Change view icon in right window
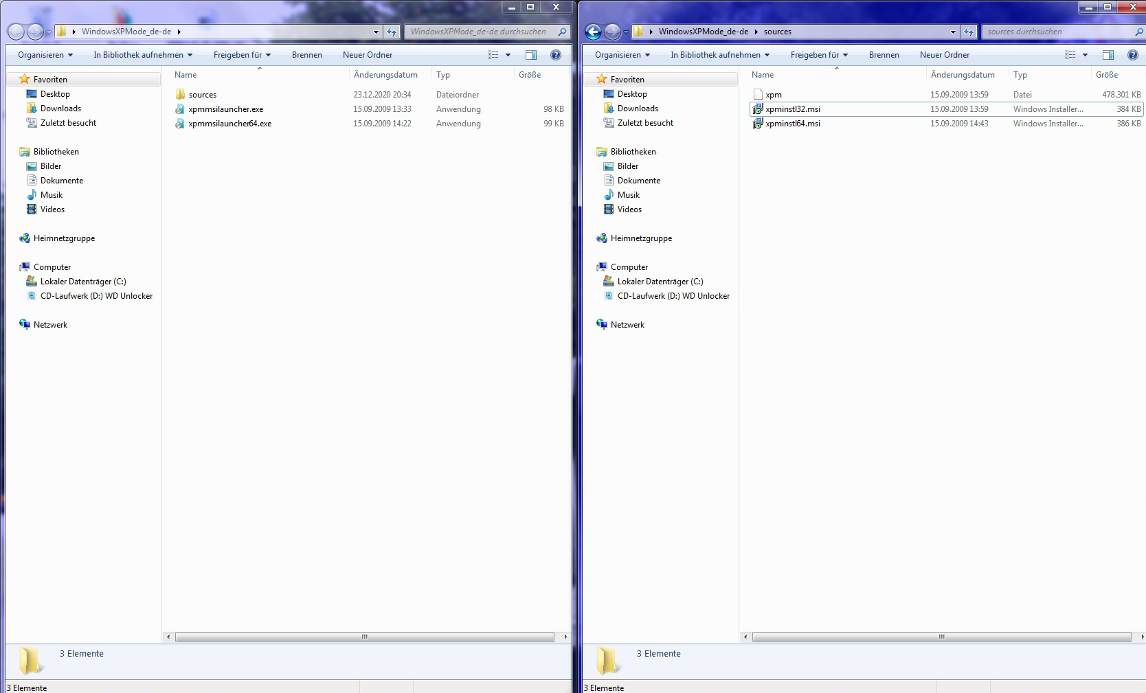Viewport: 1146px width, 693px height. pyautogui.click(x=1070, y=55)
